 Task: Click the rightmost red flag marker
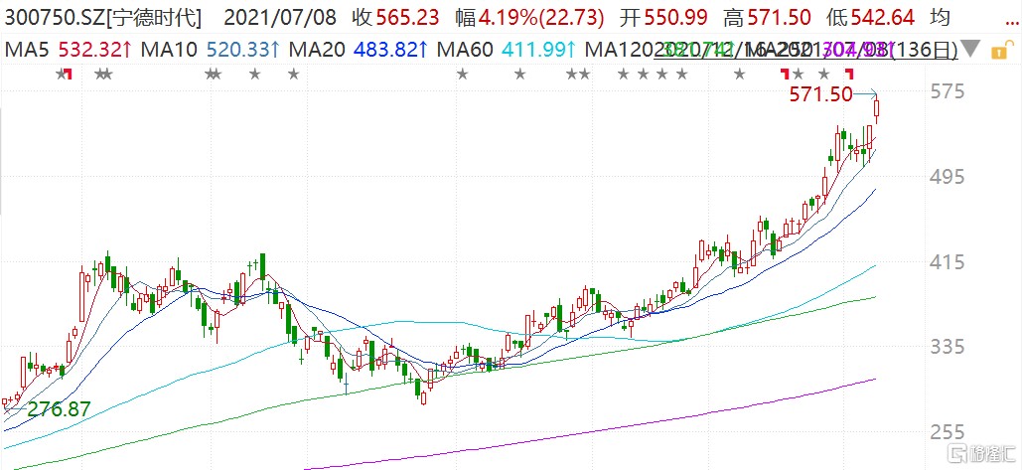pos(849,74)
